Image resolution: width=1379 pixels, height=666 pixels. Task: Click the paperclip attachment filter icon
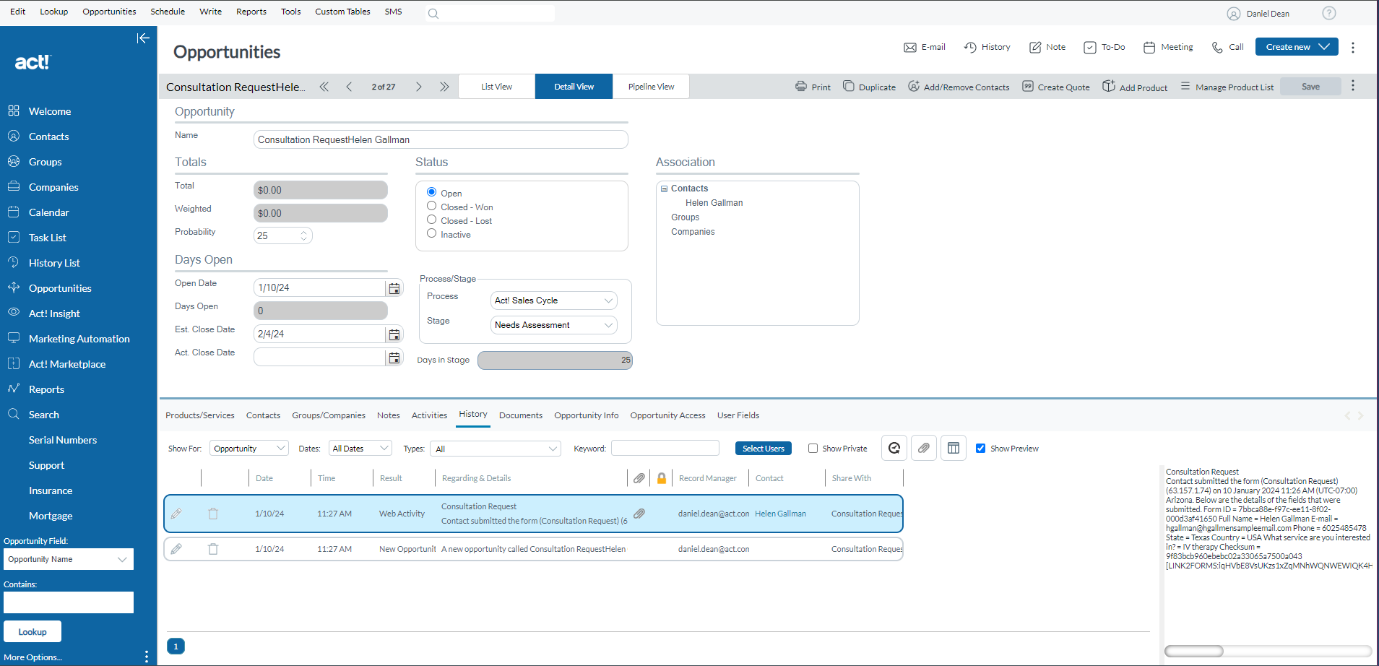[x=923, y=448]
